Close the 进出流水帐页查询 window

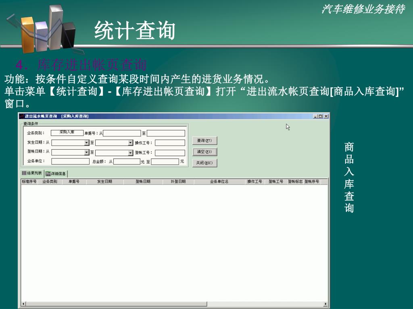(326, 116)
